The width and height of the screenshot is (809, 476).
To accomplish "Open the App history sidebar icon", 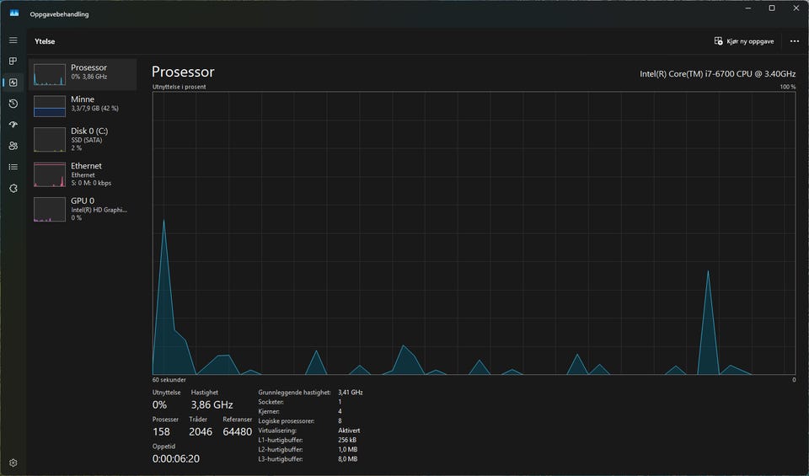I will (13, 104).
